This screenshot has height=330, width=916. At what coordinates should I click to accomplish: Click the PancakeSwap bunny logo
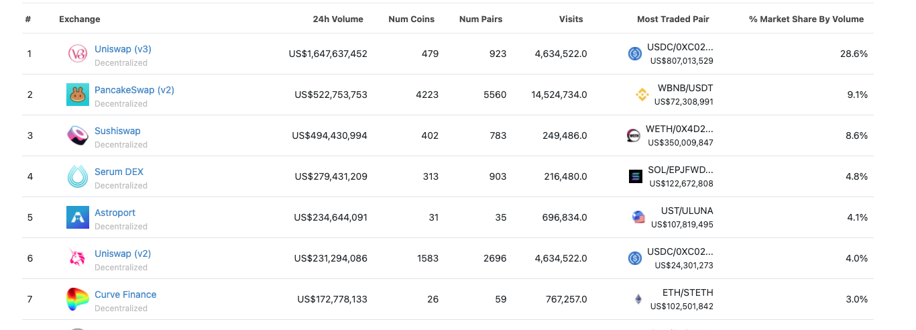(x=78, y=95)
